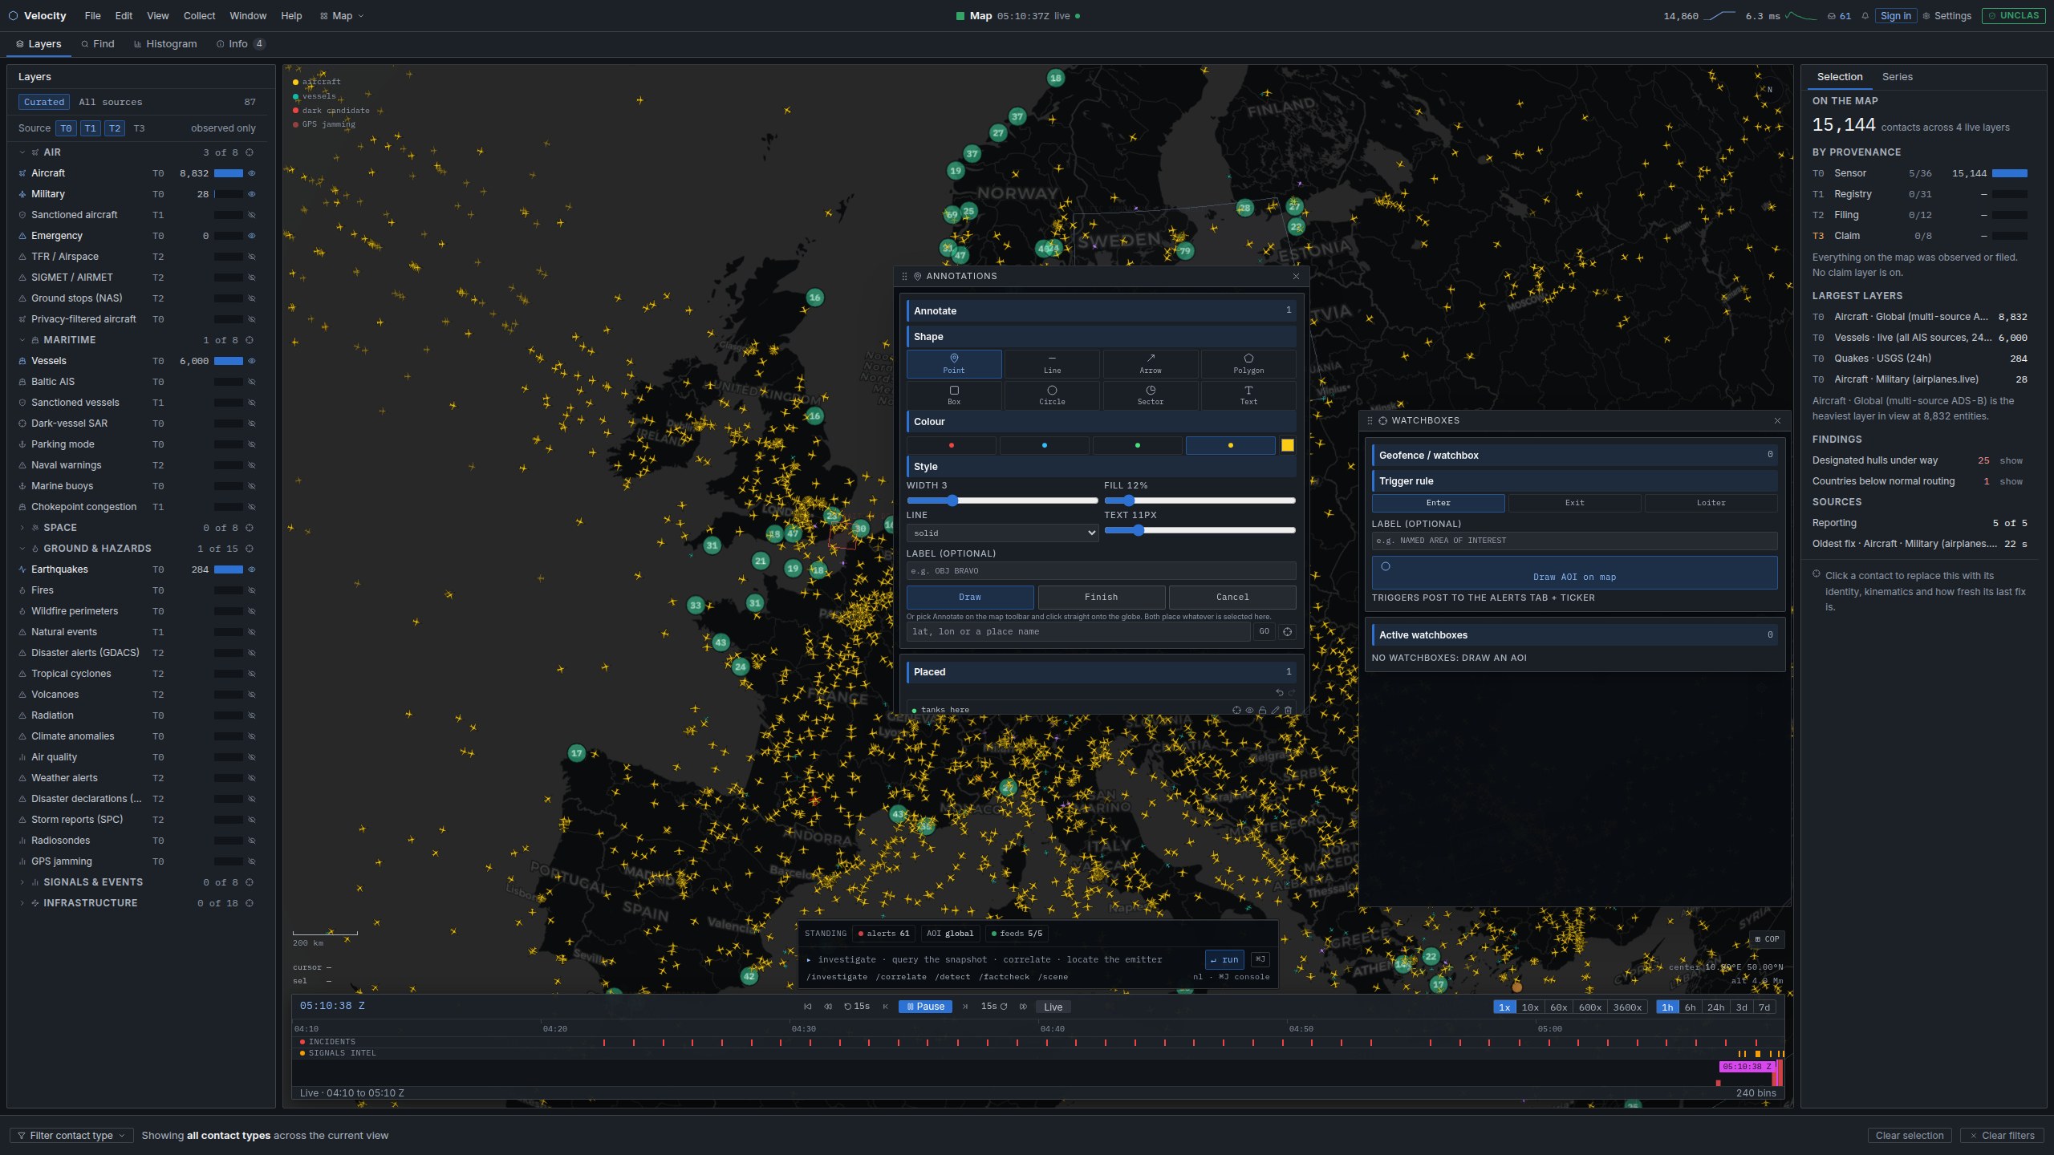Image resolution: width=2054 pixels, height=1155 pixels.
Task: Step back 15s on timeline
Action: [858, 1007]
